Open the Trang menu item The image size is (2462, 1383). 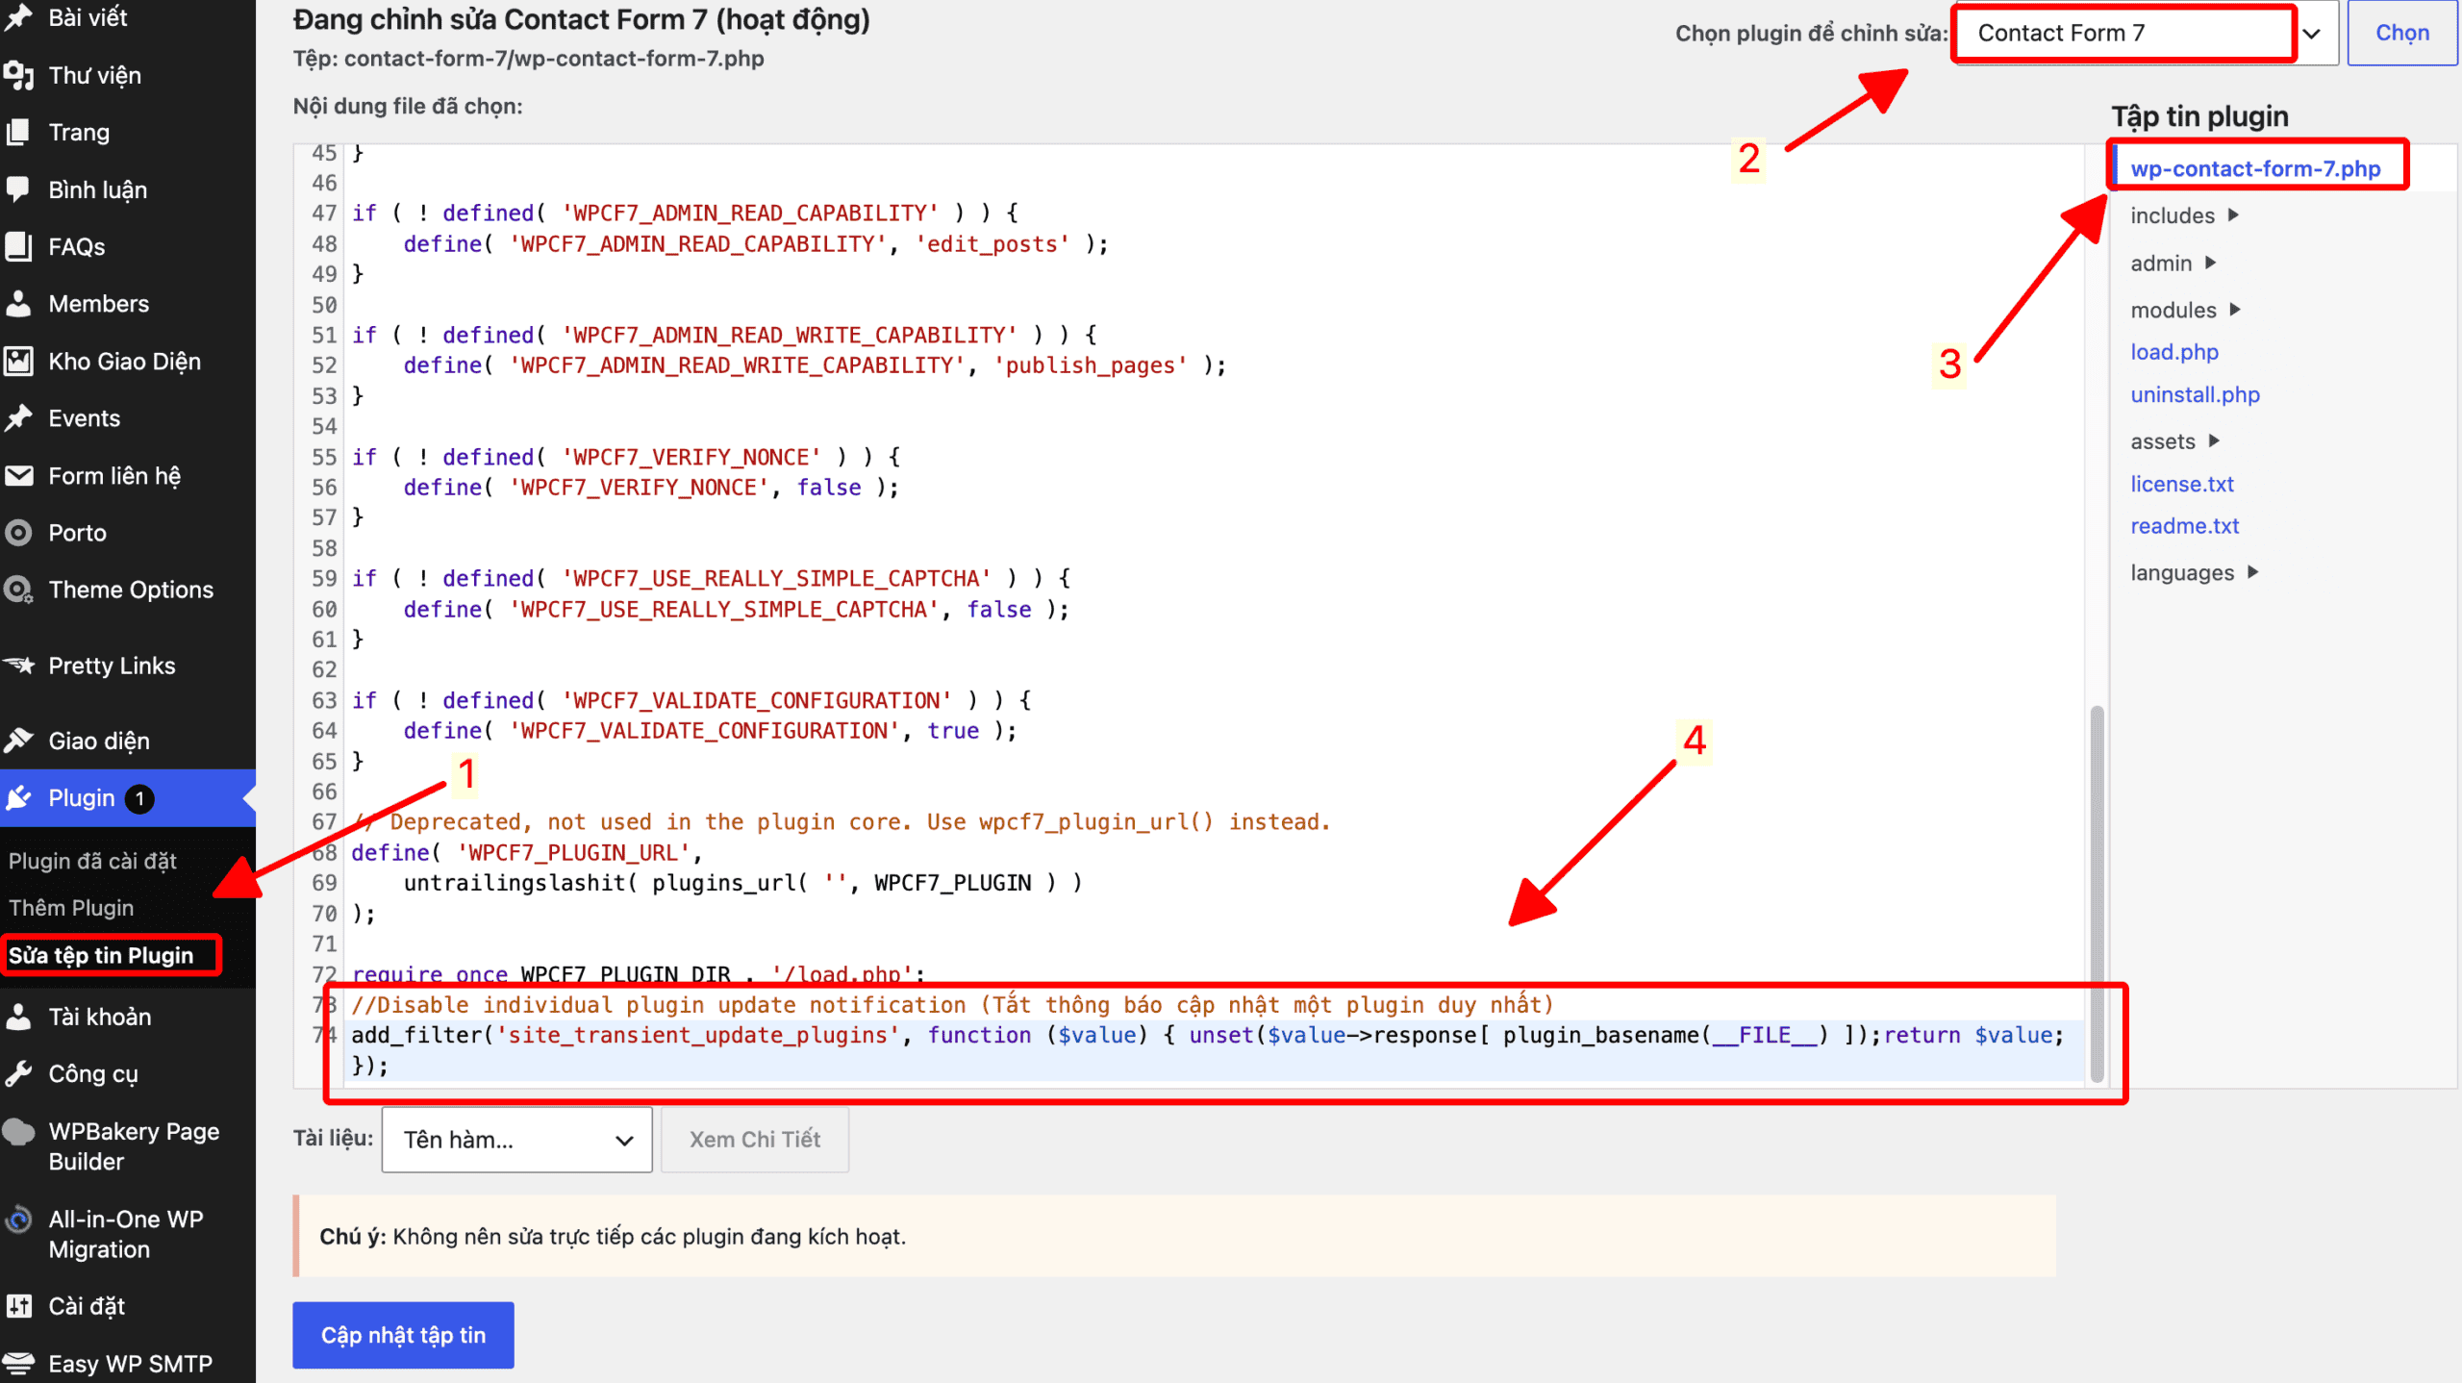[79, 132]
